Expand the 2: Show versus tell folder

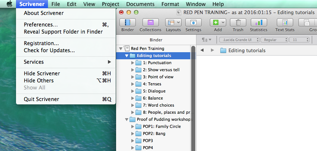(x=132, y=70)
